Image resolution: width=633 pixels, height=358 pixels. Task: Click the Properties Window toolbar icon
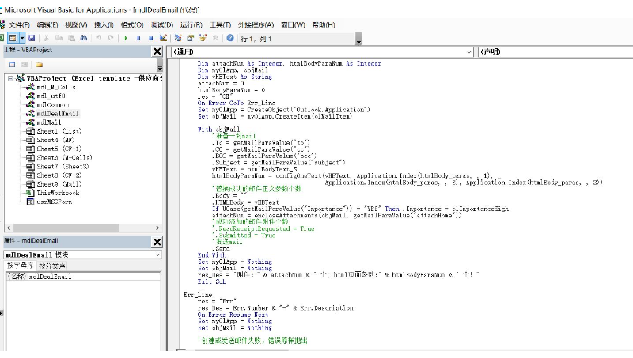(191, 38)
